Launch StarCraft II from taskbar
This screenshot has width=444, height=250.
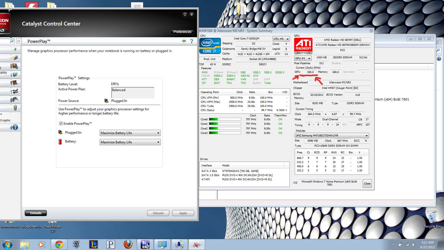pos(76,244)
